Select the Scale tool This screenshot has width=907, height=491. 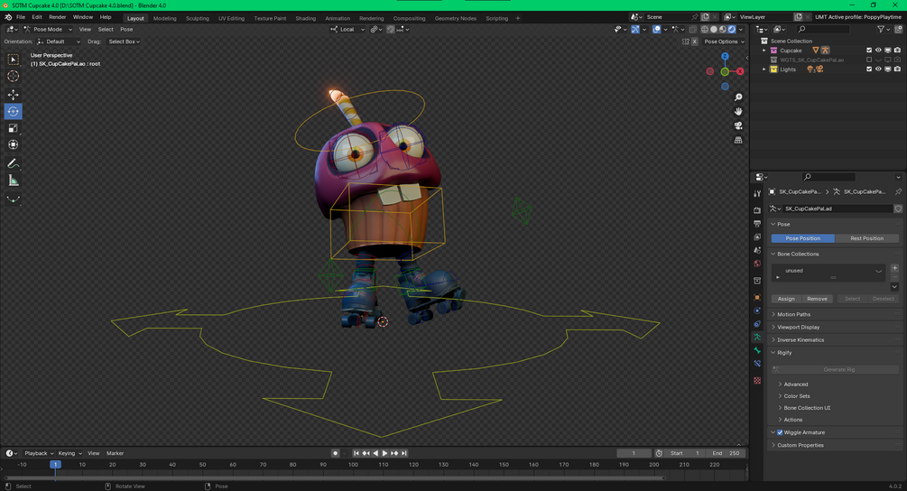(13, 128)
